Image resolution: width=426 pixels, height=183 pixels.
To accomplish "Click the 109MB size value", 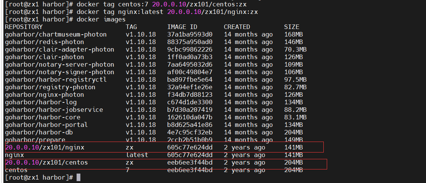I will tap(294, 65).
